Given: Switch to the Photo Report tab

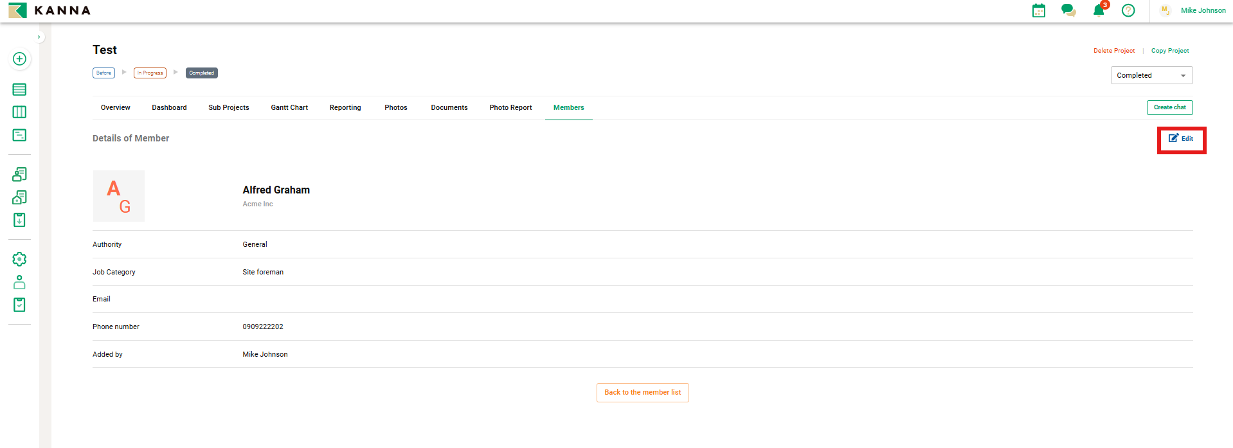Looking at the screenshot, I should click(x=510, y=107).
